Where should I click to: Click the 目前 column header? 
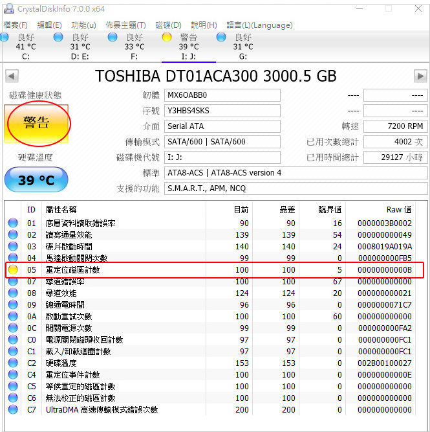click(229, 210)
